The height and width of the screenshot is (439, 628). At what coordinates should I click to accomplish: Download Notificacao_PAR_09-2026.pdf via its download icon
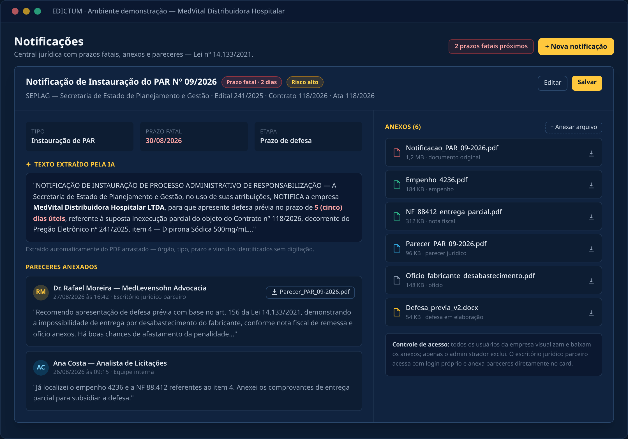coord(591,153)
